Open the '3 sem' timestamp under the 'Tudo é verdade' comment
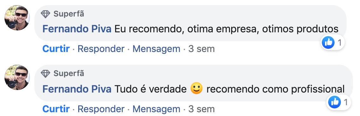 click(x=202, y=109)
